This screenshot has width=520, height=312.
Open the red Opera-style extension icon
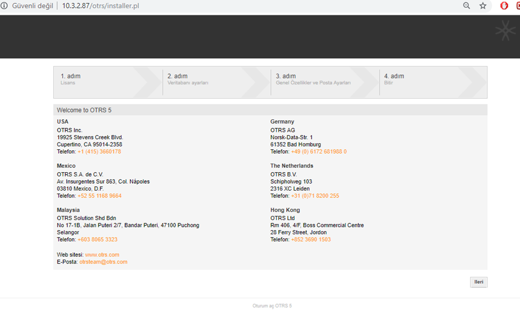pyautogui.click(x=504, y=6)
